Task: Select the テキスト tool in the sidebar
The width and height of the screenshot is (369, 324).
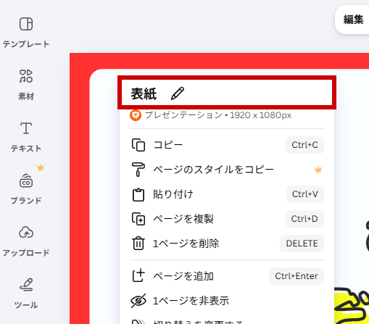Action: [26, 137]
